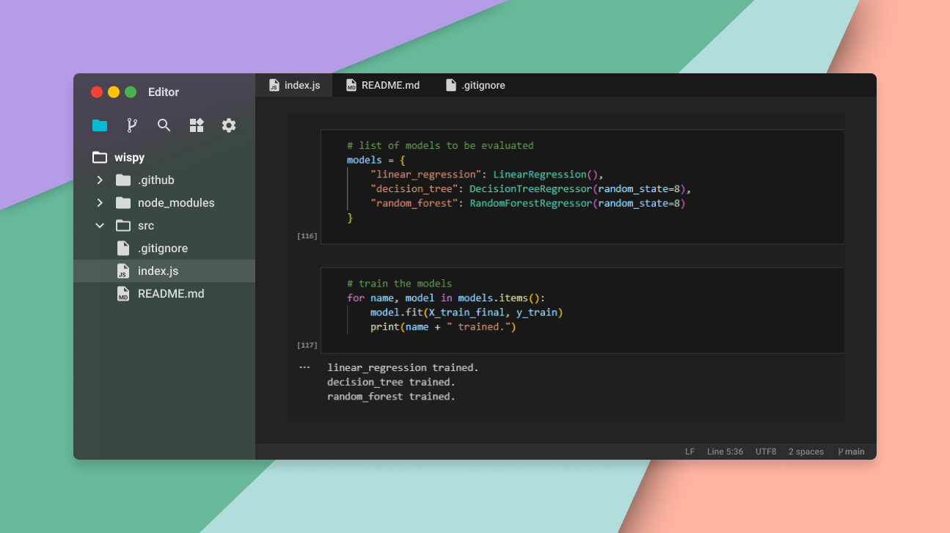
Task: Open the source control branch icon
Action: tap(132, 125)
